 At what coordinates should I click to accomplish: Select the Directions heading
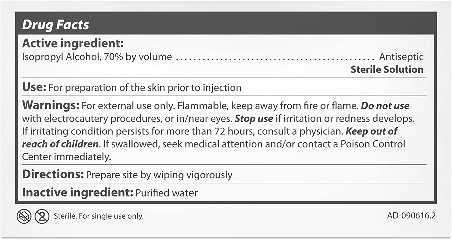53,174
